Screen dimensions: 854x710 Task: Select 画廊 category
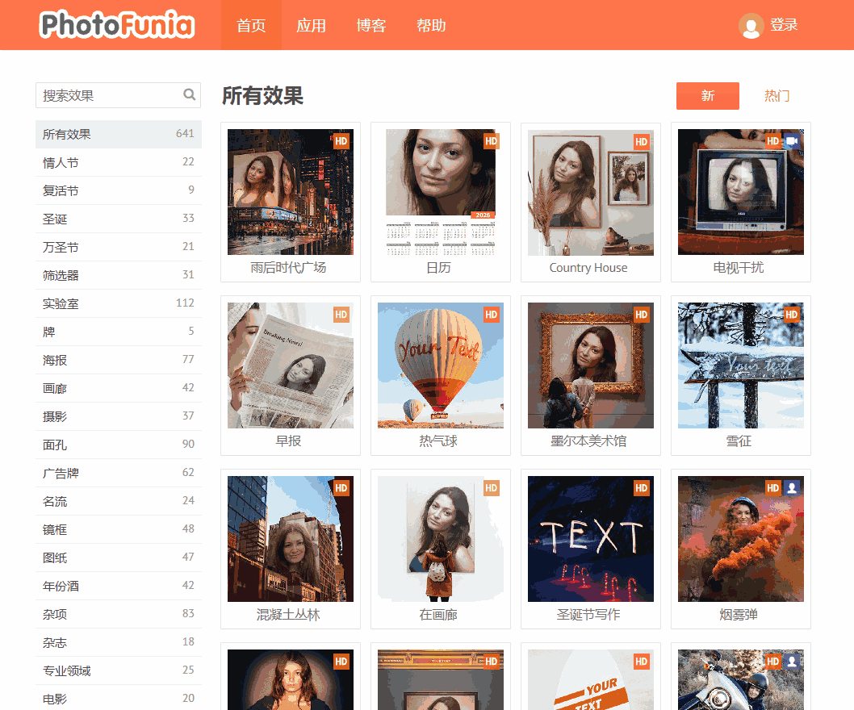click(118, 388)
